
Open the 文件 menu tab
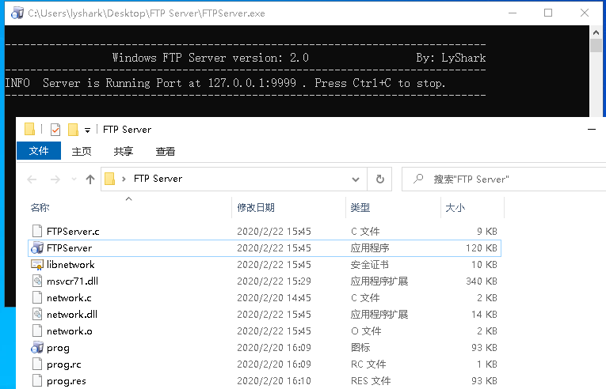39,151
